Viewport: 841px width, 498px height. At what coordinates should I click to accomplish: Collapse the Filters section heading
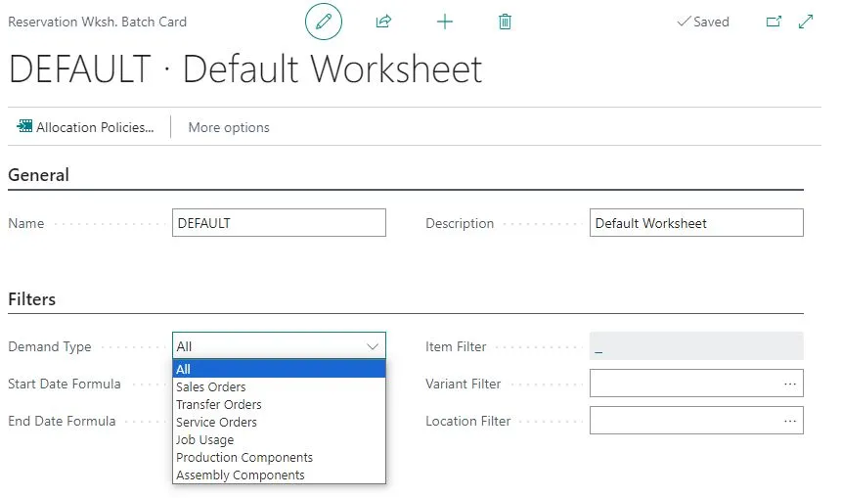31,299
